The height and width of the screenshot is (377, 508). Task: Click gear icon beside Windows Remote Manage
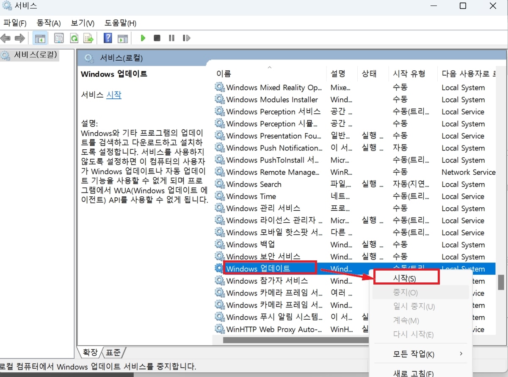pyautogui.click(x=219, y=172)
